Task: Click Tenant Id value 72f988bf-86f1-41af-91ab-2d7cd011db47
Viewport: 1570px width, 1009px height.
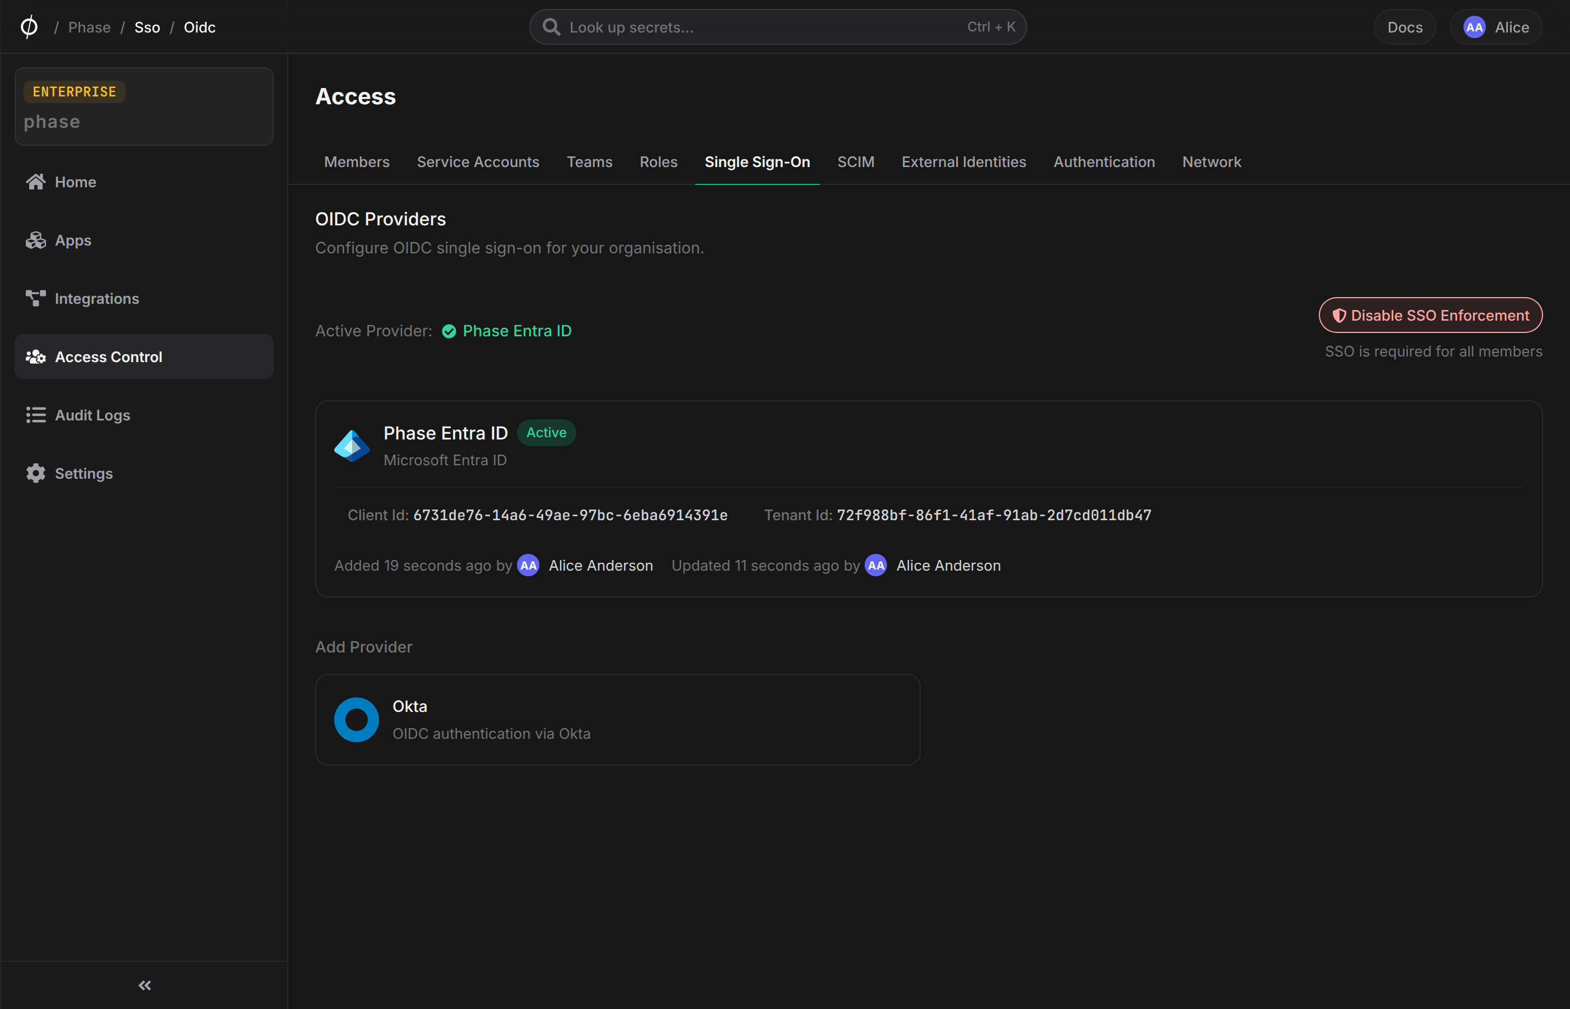Action: (x=994, y=516)
